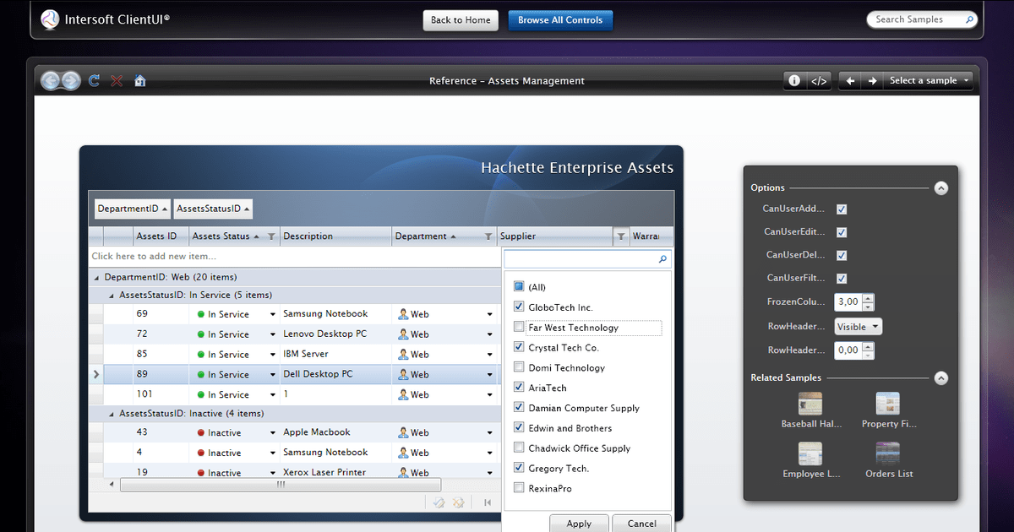This screenshot has width=1014, height=532.
Task: Click the magnifier icon in the supplier filter search box
Action: coord(663,259)
